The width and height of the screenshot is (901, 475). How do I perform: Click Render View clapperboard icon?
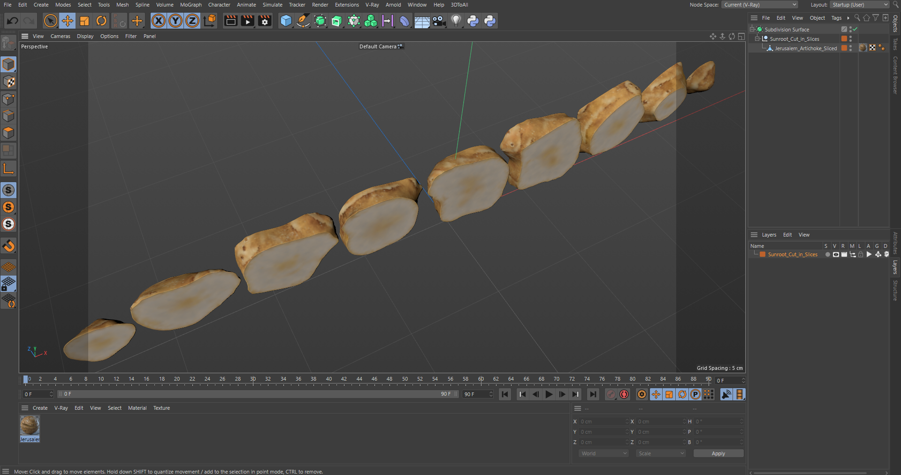(230, 21)
